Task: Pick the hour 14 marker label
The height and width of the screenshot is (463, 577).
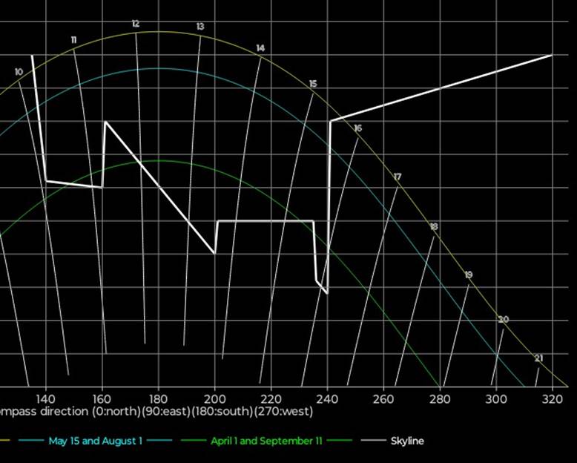Action: tap(260, 48)
